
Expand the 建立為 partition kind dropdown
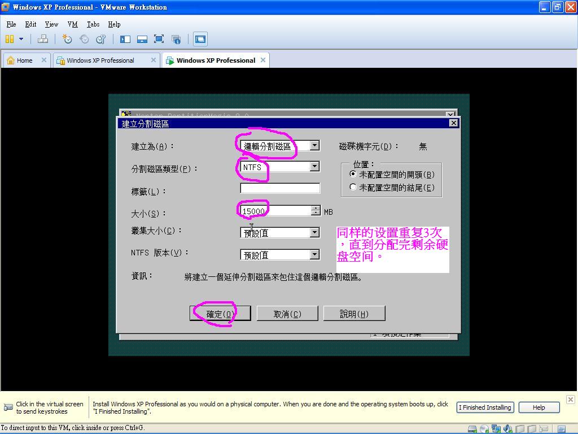pyautogui.click(x=314, y=146)
